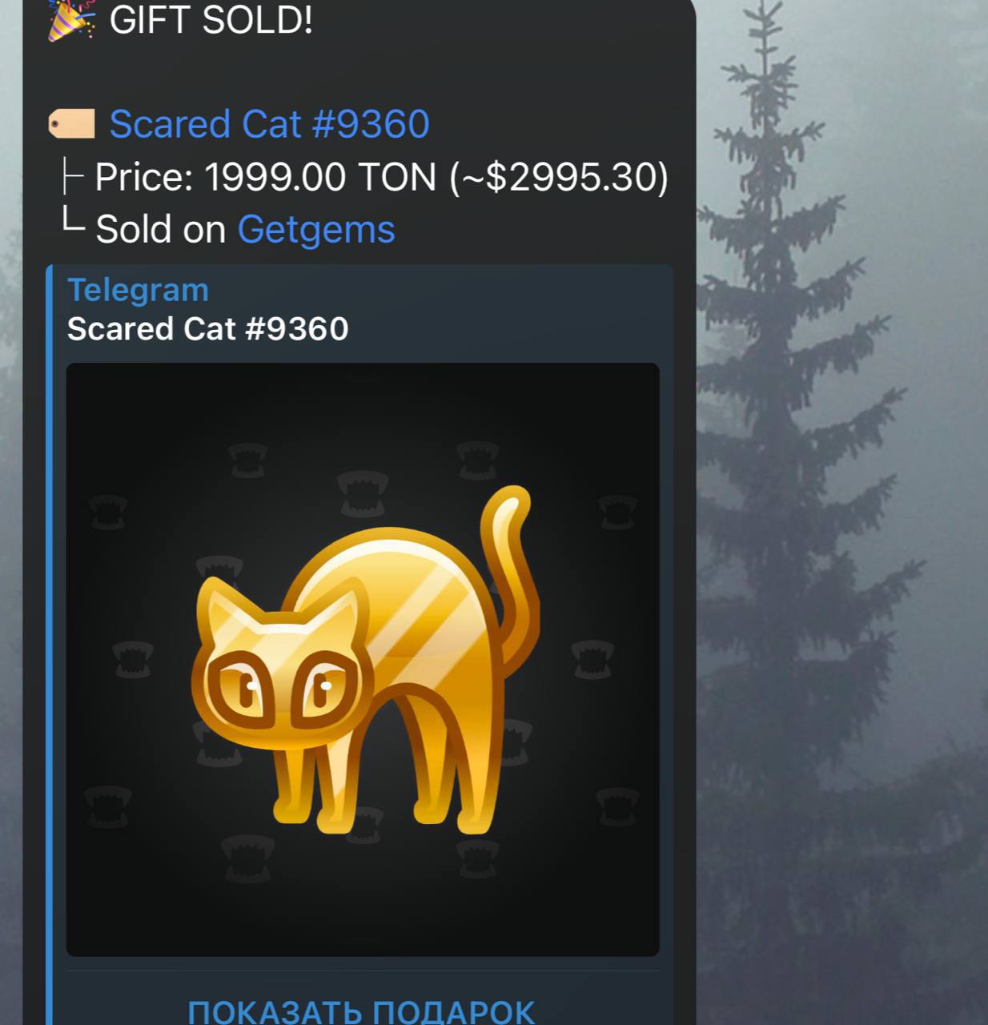Click the GIFT SOLD! heading text

(211, 19)
